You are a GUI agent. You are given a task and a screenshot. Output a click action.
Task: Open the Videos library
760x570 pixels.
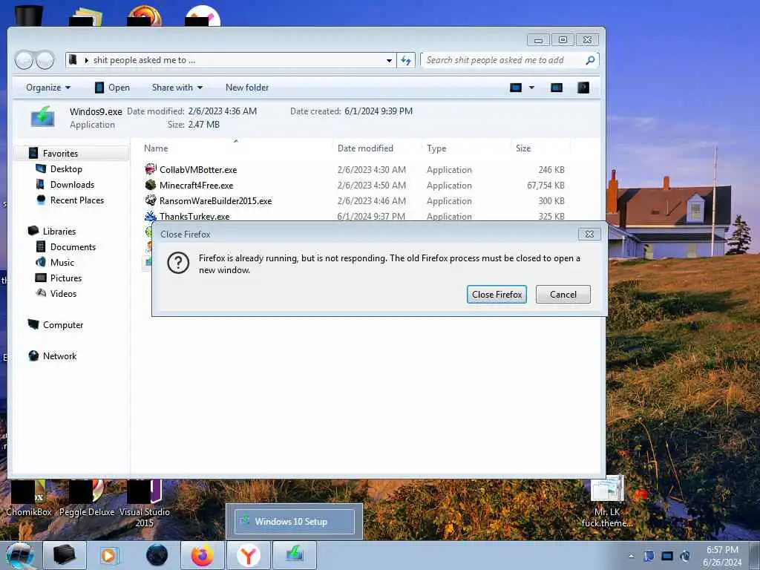tap(63, 293)
